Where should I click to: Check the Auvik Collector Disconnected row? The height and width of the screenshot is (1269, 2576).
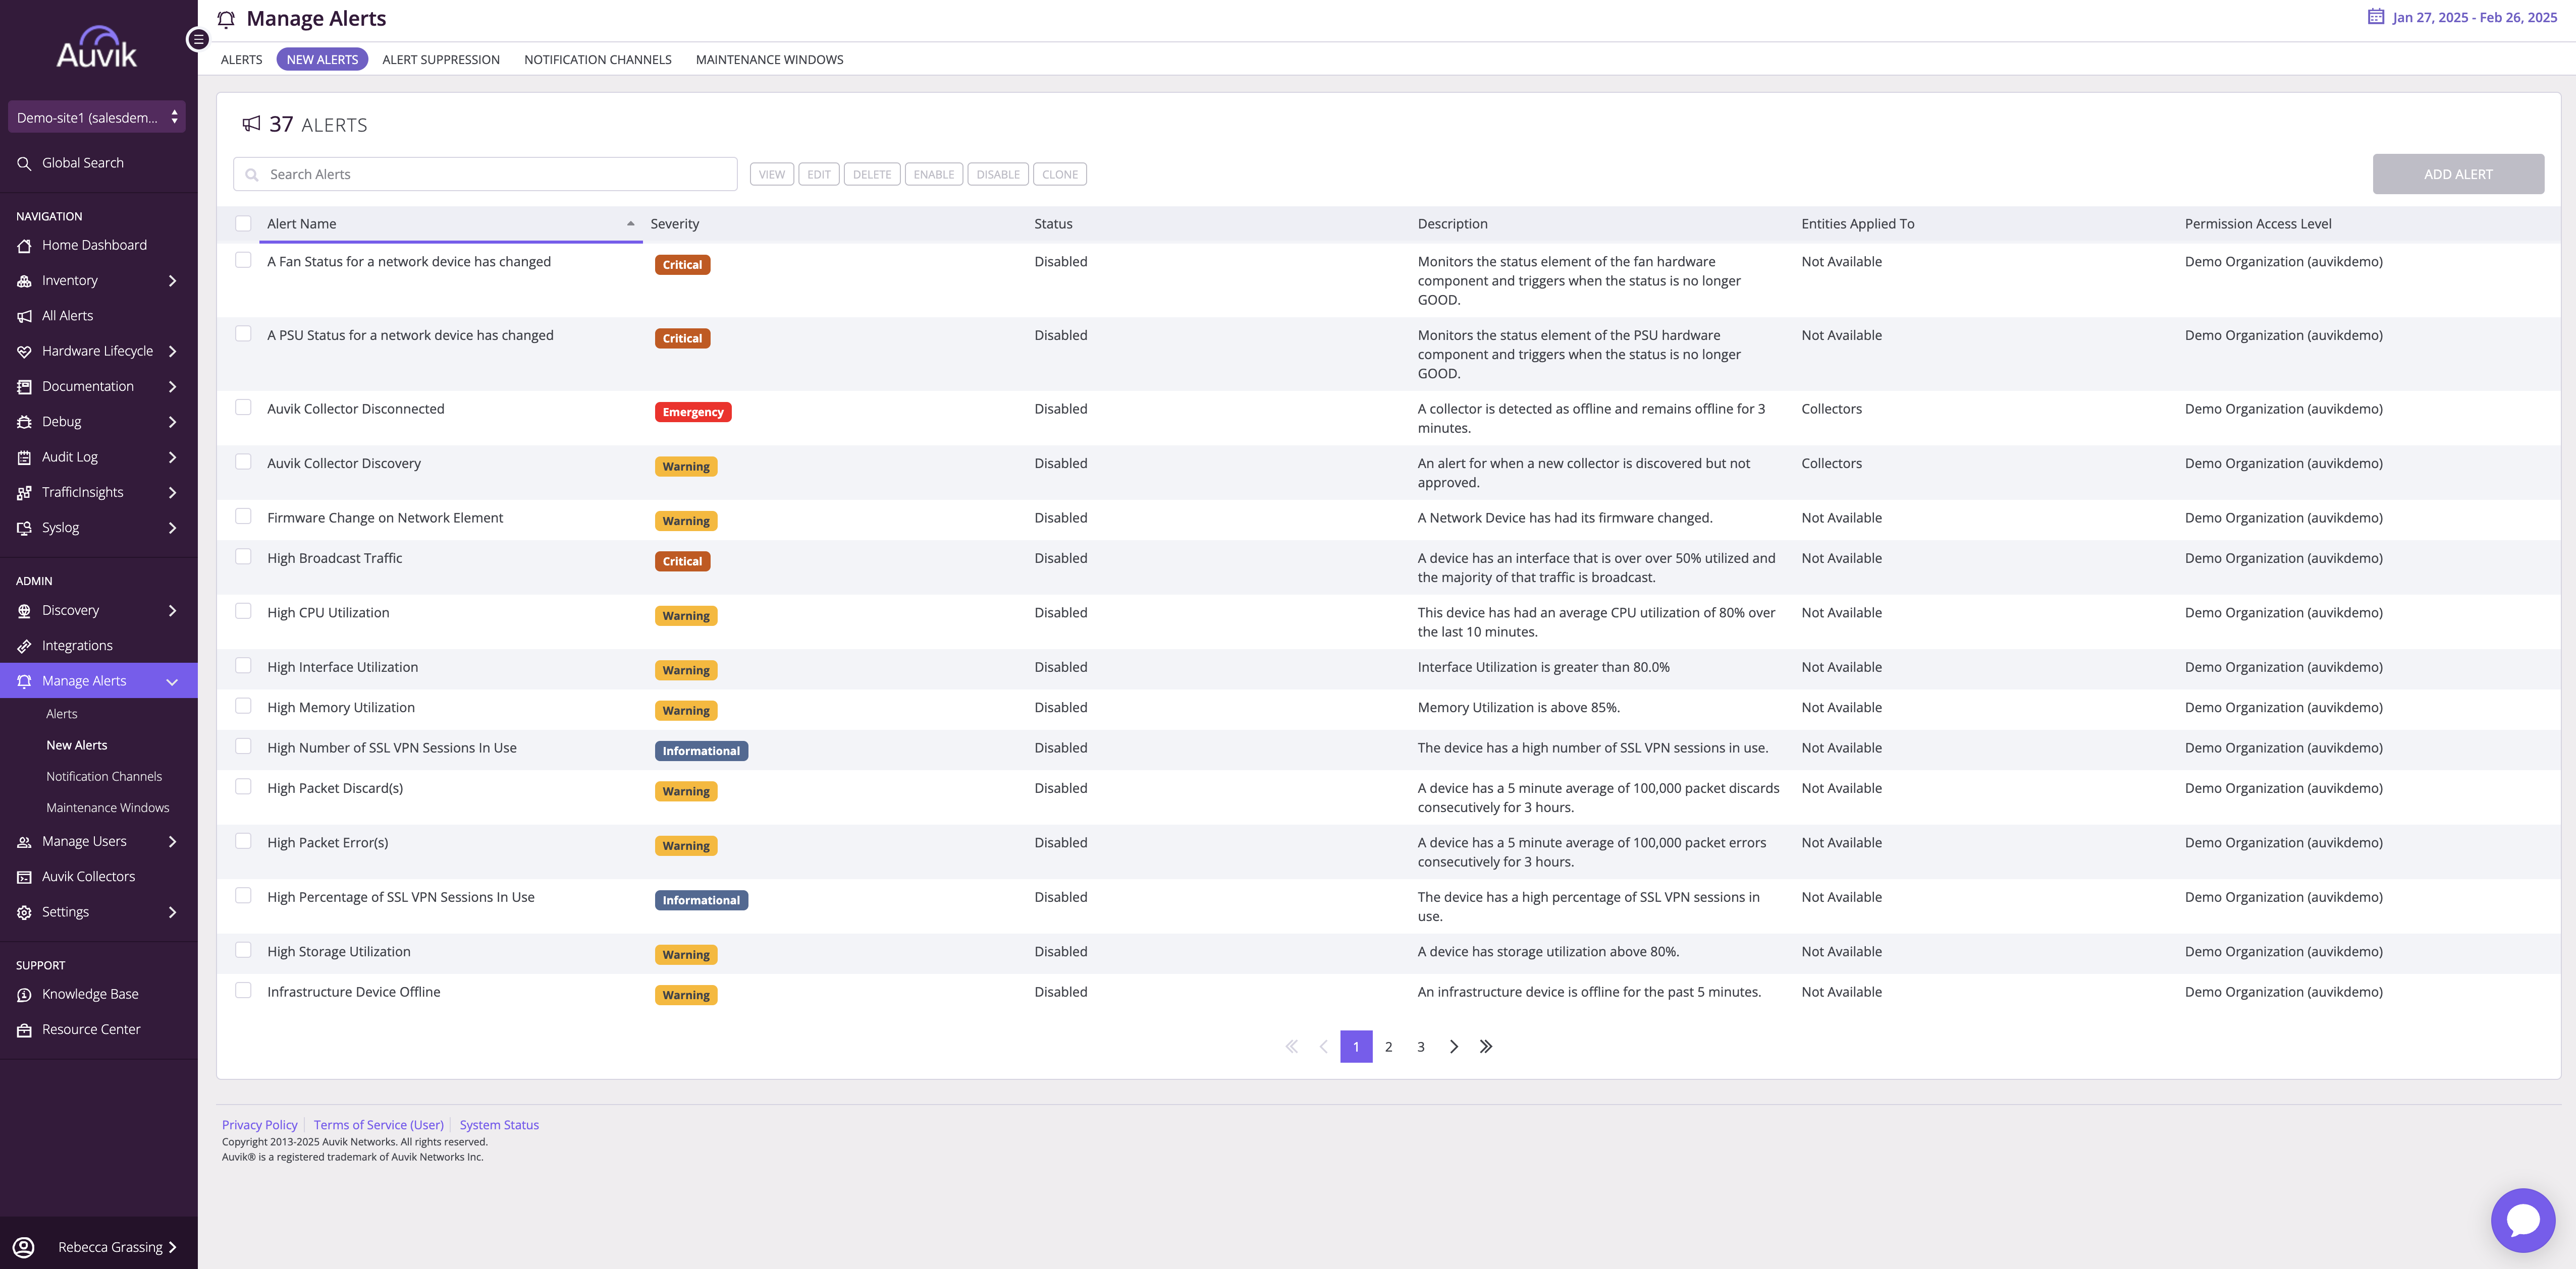click(243, 408)
